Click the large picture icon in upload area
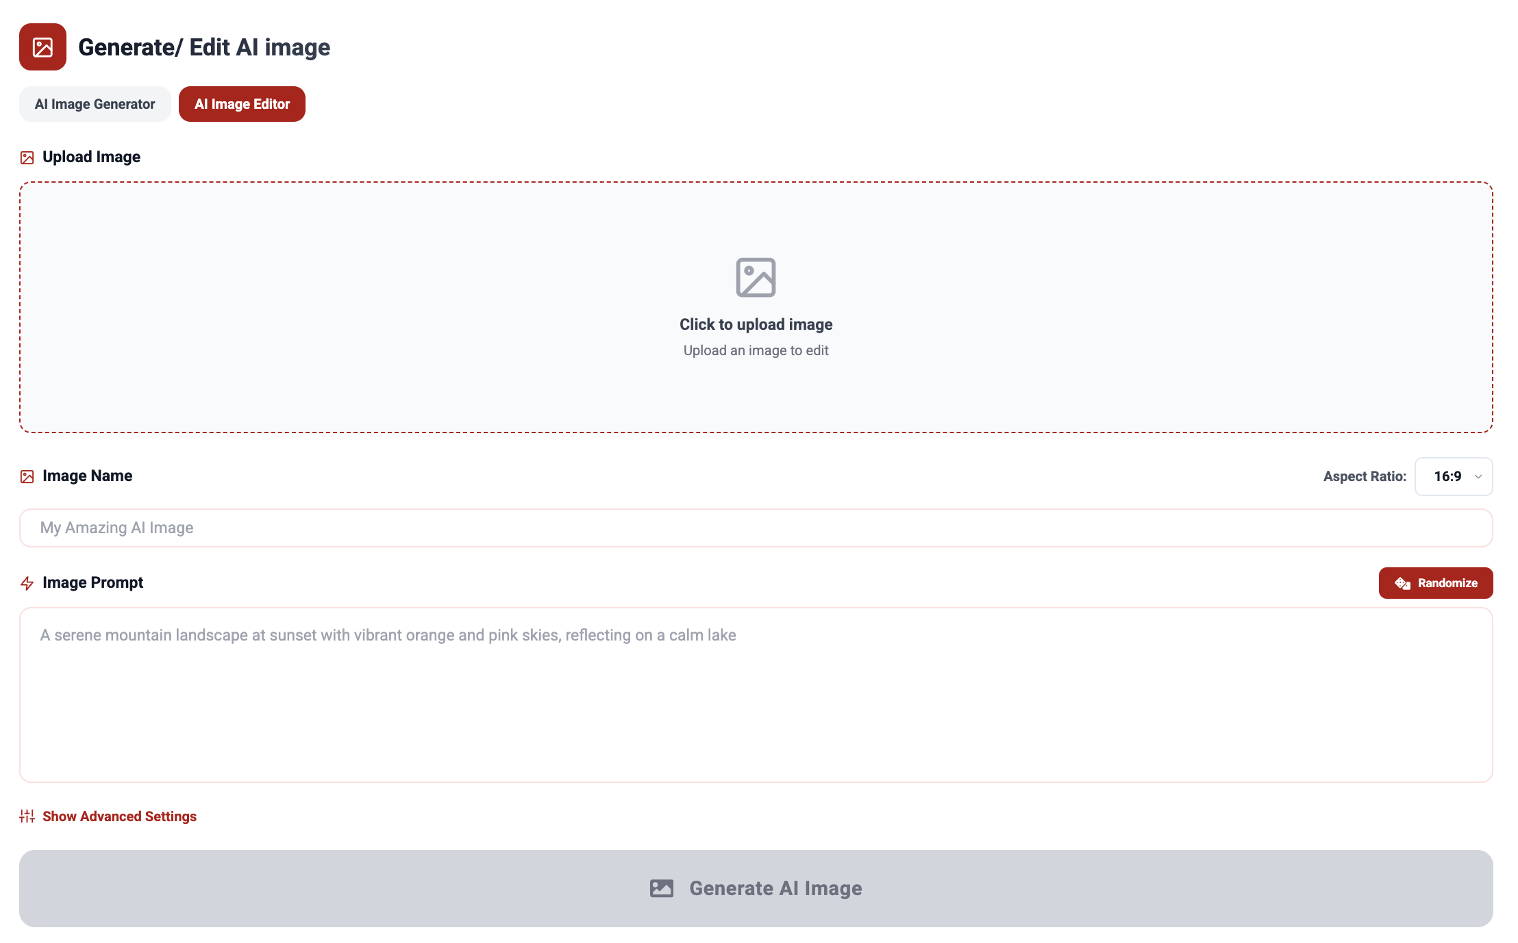Screen dimensions: 1518x943 [756, 277]
